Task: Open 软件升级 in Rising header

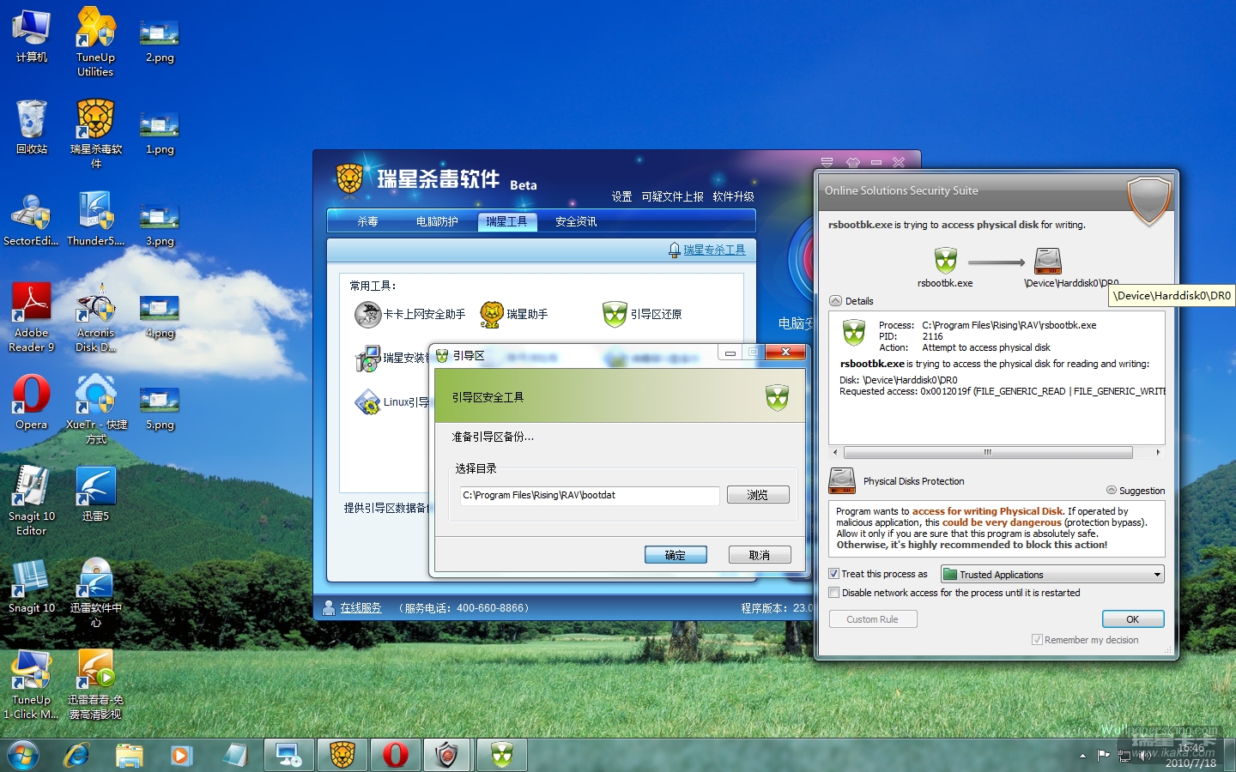Action: (733, 196)
